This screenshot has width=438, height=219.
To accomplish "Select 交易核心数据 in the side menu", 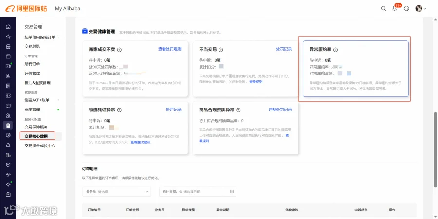I will click(37, 136).
